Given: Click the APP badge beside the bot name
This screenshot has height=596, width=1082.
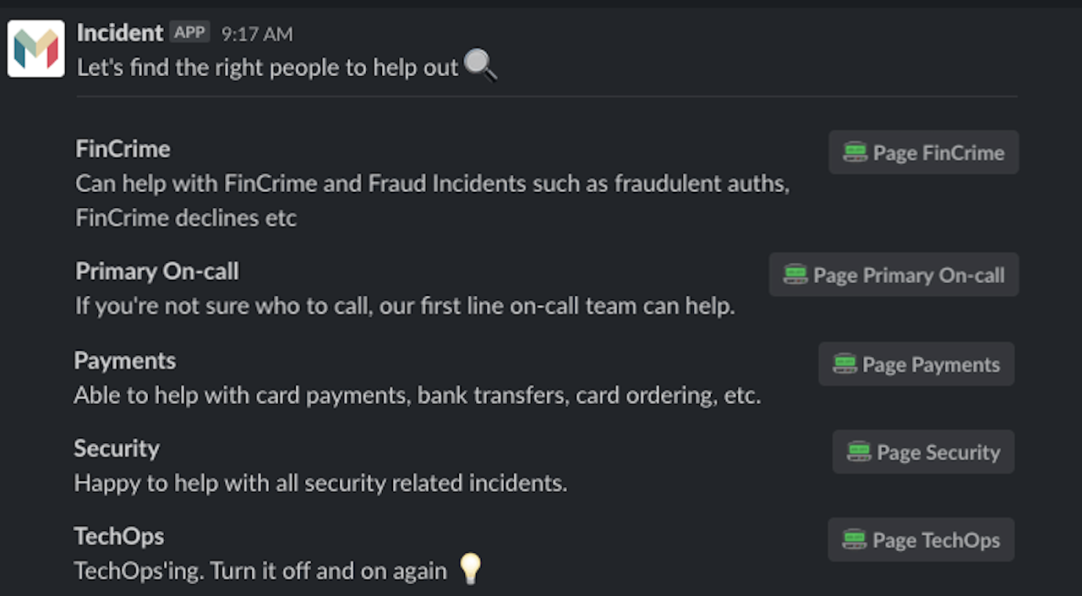Looking at the screenshot, I should [189, 31].
